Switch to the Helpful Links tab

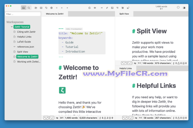coord(125,68)
